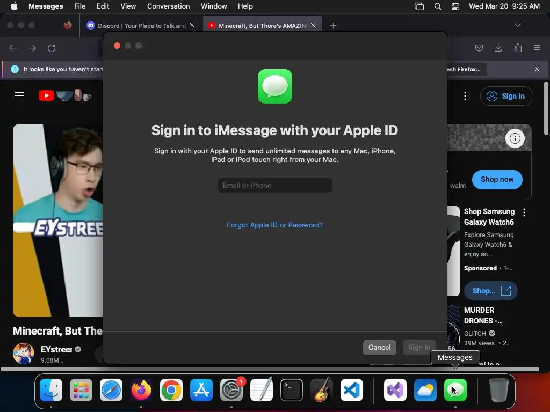Viewport: 550px width, 412px height.
Task: Open the Help menu
Action: (245, 6)
